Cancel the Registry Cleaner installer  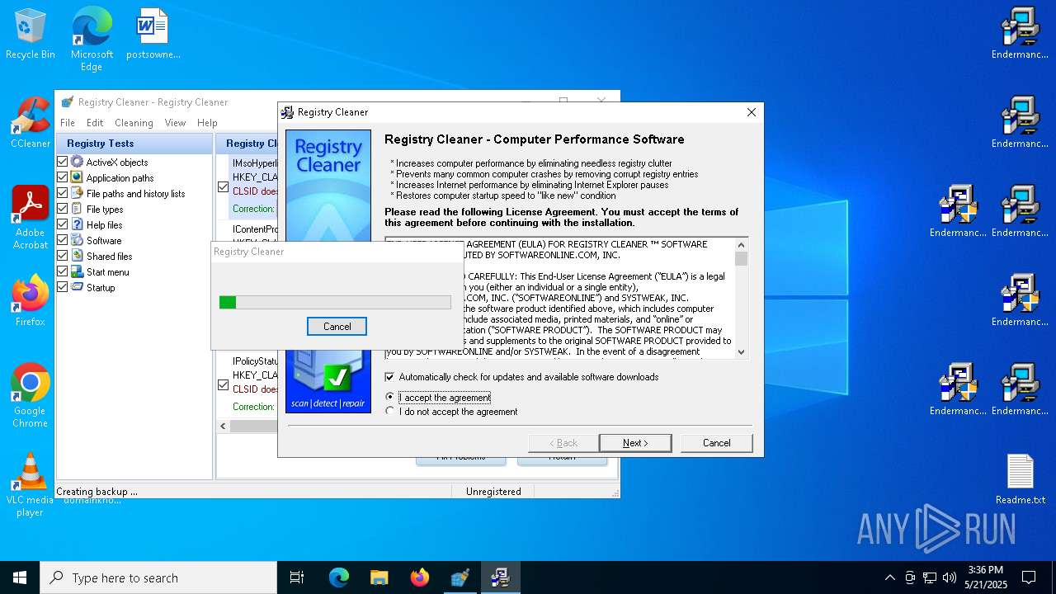tap(716, 443)
